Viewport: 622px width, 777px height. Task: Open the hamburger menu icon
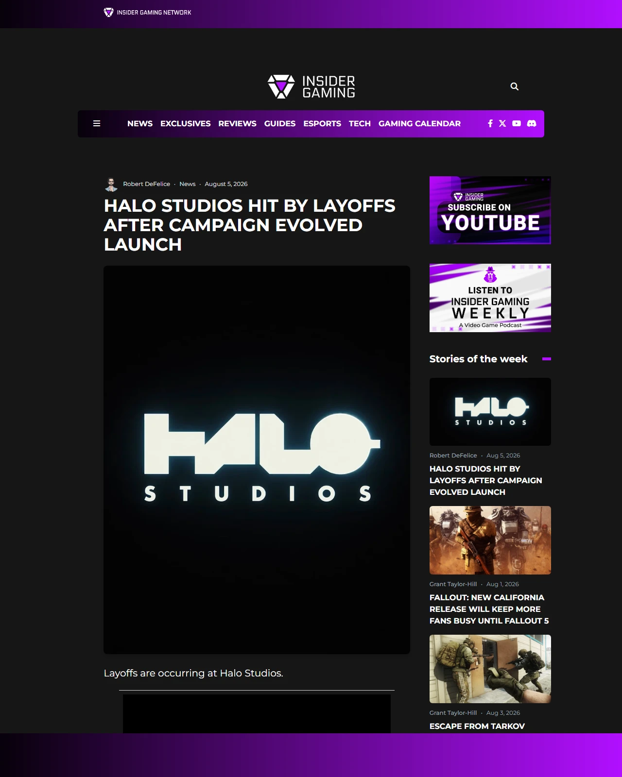click(97, 123)
